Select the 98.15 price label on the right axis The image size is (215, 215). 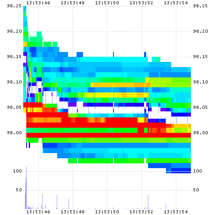[200, 57]
